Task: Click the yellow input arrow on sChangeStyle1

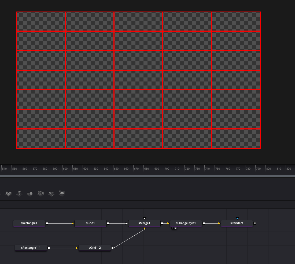Action: (168, 223)
